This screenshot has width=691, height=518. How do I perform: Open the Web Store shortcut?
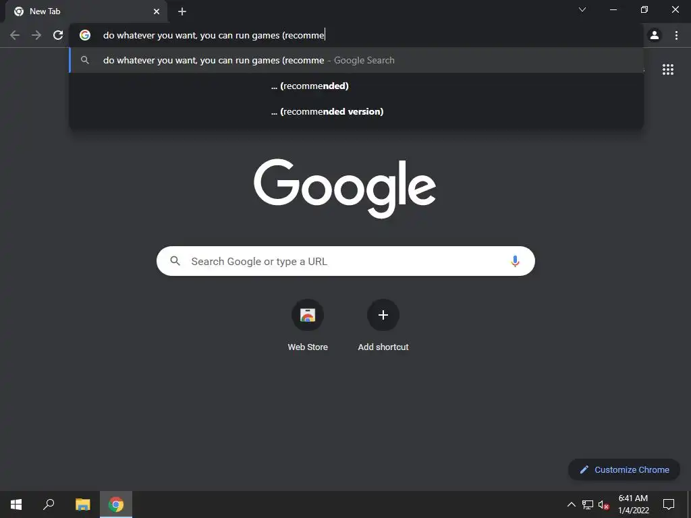pos(308,325)
